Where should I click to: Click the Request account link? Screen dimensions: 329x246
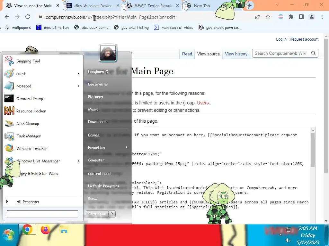(x=304, y=39)
